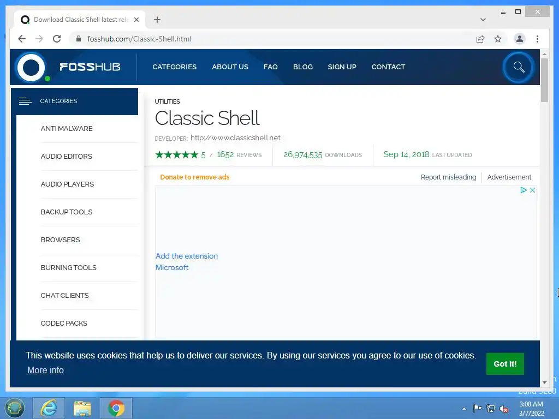Image resolution: width=559 pixels, height=419 pixels.
Task: Open ABOUT US in navigation
Action: pyautogui.click(x=230, y=67)
